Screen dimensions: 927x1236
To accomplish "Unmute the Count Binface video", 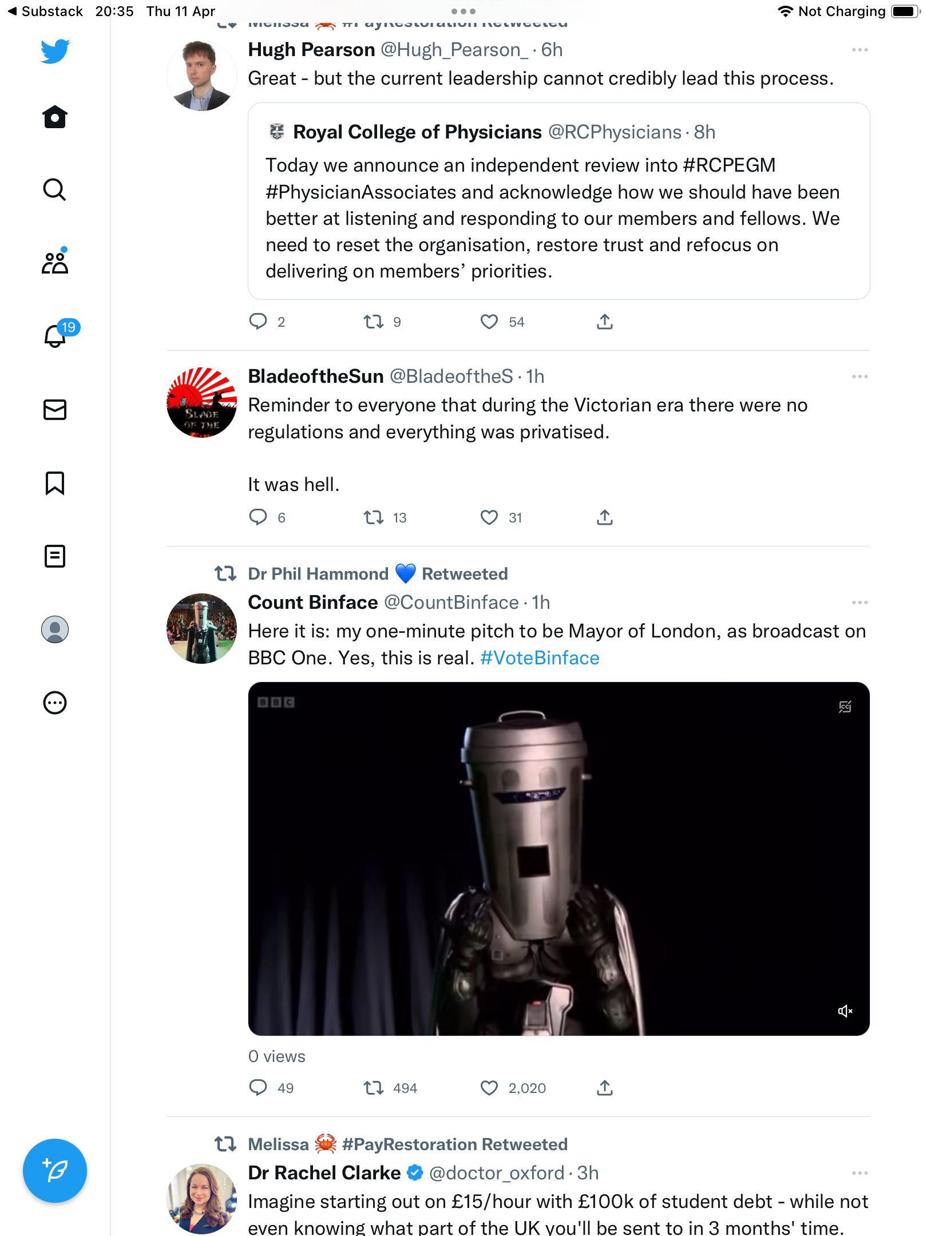I will (845, 1011).
